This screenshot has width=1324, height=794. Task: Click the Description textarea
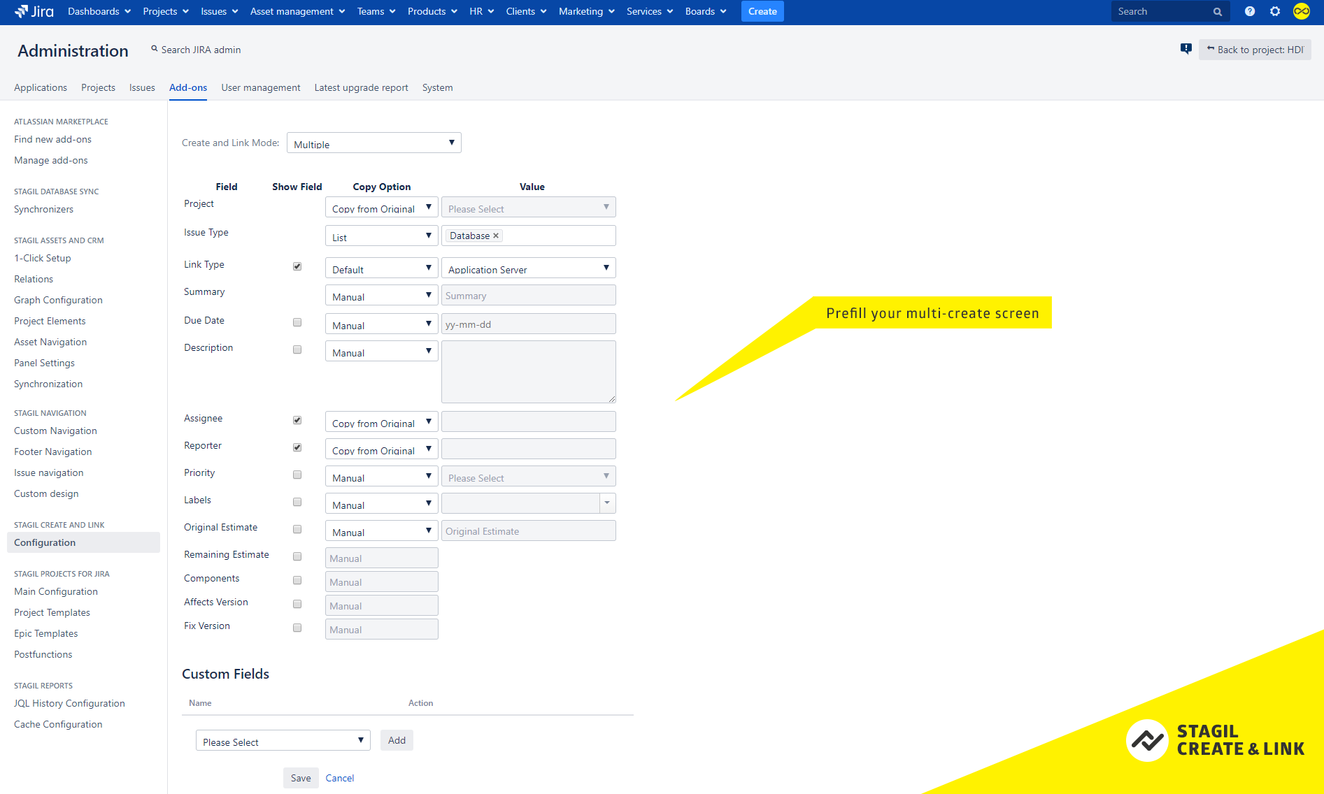(529, 372)
